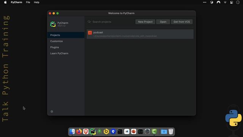Open Finder from the dock
Viewport: 243px width, 137px height.
(72, 131)
